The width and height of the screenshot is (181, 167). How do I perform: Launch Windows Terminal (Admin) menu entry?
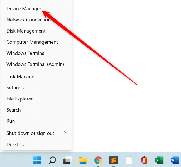[35, 64]
